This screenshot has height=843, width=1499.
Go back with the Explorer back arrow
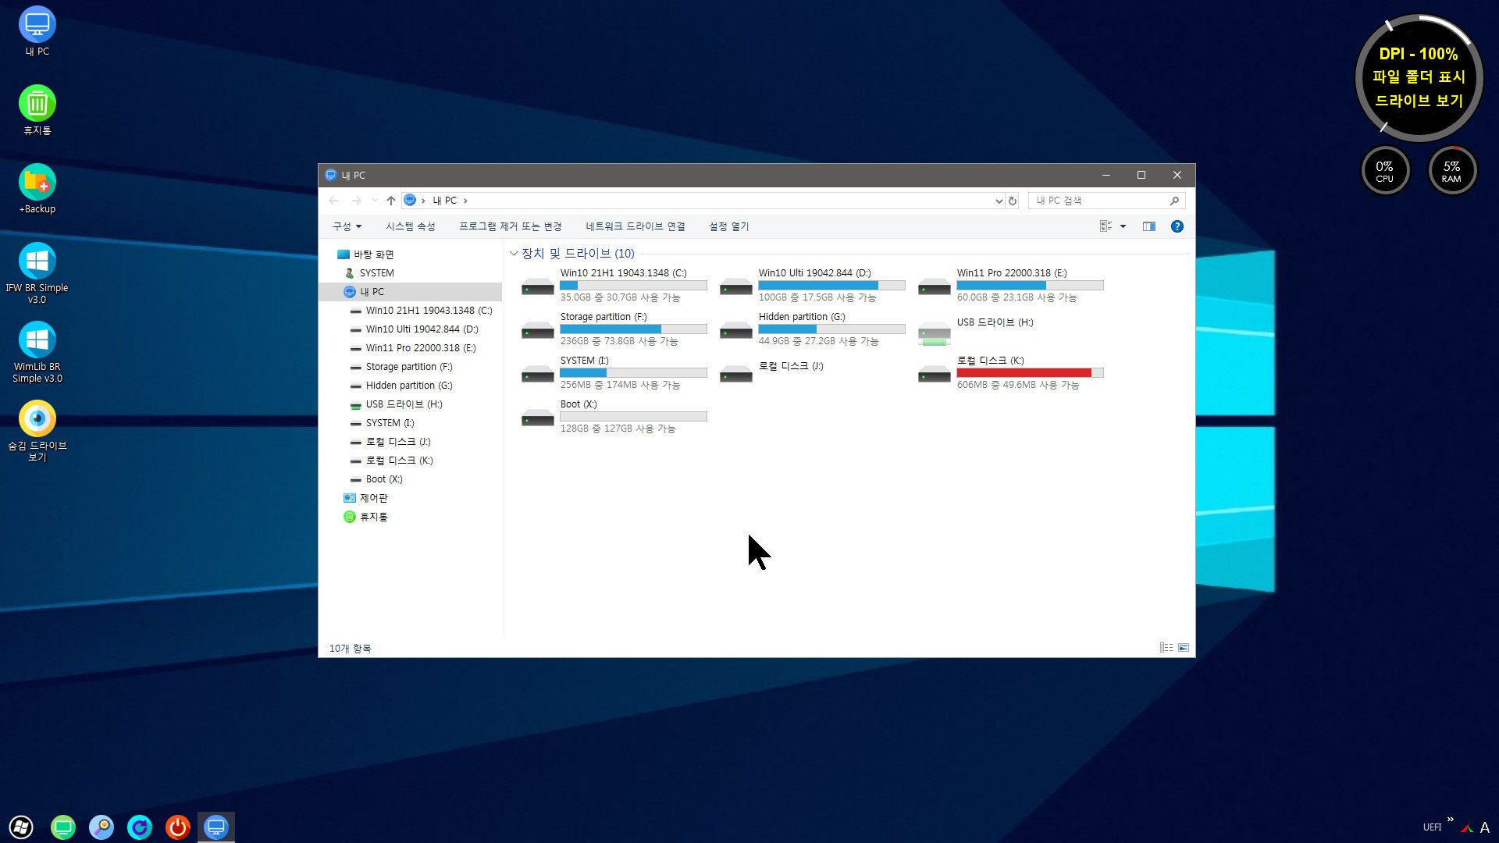point(334,201)
